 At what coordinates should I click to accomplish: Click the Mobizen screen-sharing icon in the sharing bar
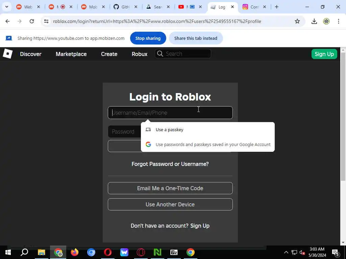[9, 38]
